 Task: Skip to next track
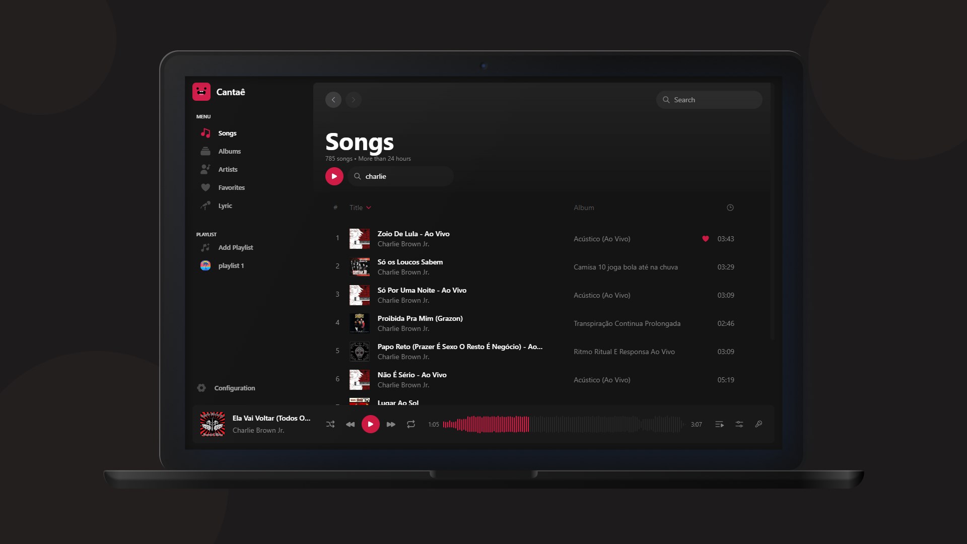point(391,424)
